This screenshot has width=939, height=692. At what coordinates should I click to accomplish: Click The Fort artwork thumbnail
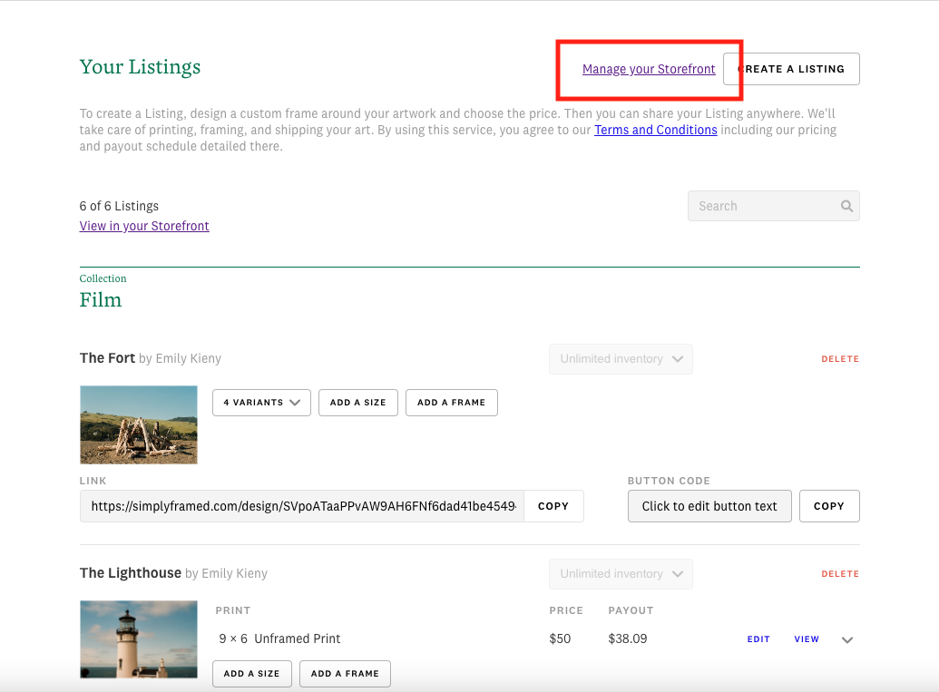[139, 424]
